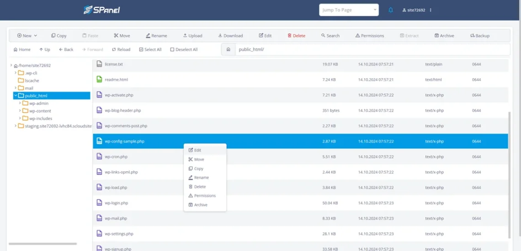The width and height of the screenshot is (521, 251).
Task: Collapse the public_html folder in tree
Action: (16, 96)
